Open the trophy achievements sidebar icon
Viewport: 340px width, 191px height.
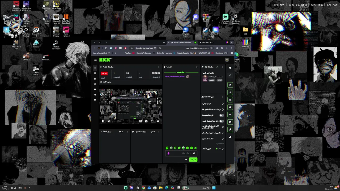pyautogui.click(x=95, y=79)
